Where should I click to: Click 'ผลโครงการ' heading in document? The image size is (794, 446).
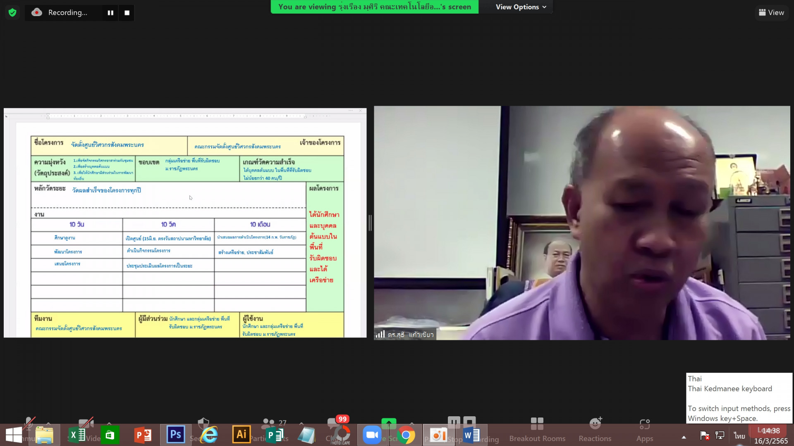click(324, 188)
